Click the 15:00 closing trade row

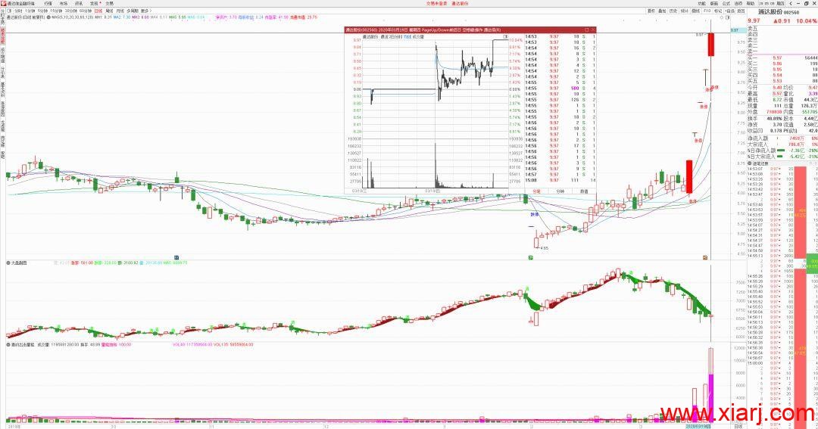coord(560,180)
